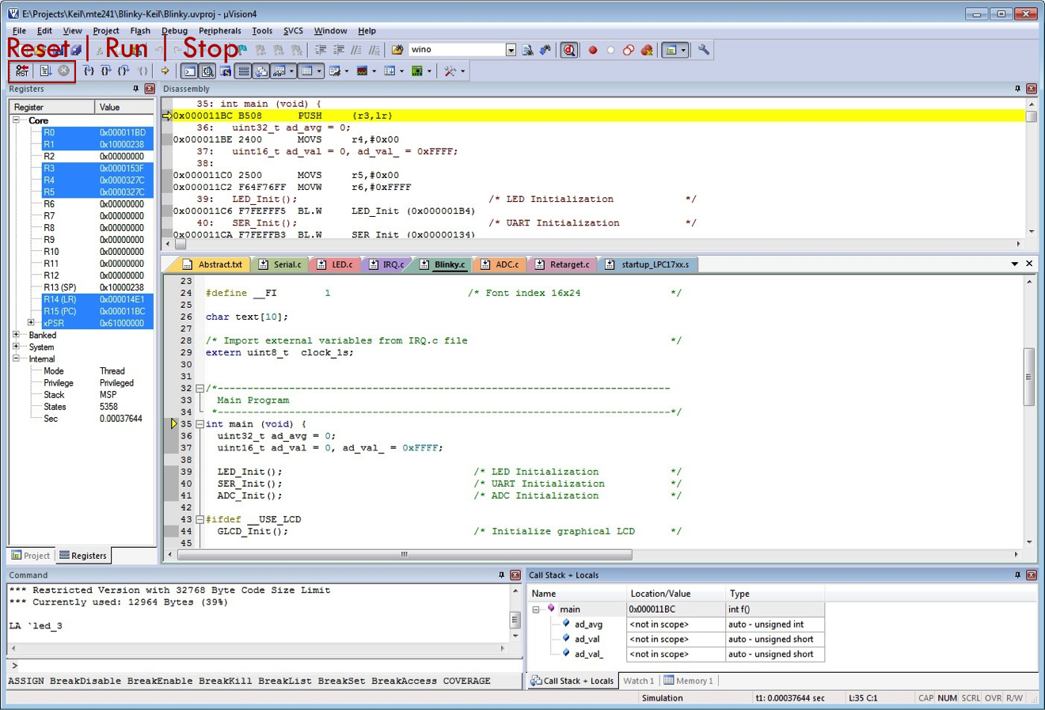The width and height of the screenshot is (1045, 710).
Task: Open the 'wino' find combo box dropdown
Action: point(511,50)
